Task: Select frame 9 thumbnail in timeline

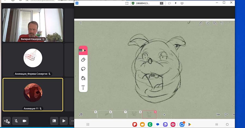Action: pyautogui.click(x=149, y=115)
